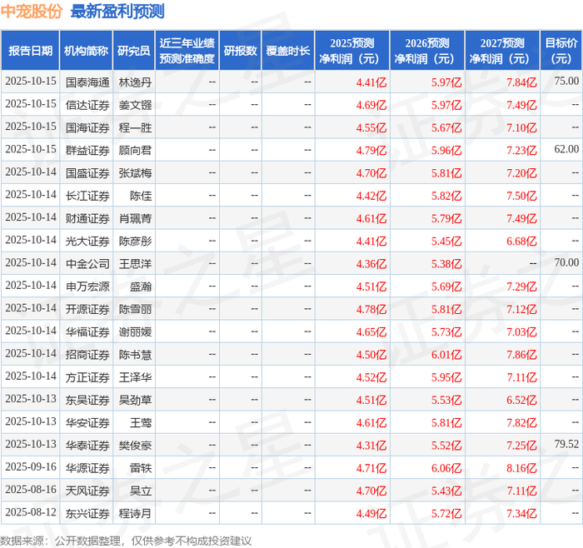Screen dimensions: 583x548
Task: Click the 天风证券 institution cell
Action: pyautogui.click(x=87, y=491)
